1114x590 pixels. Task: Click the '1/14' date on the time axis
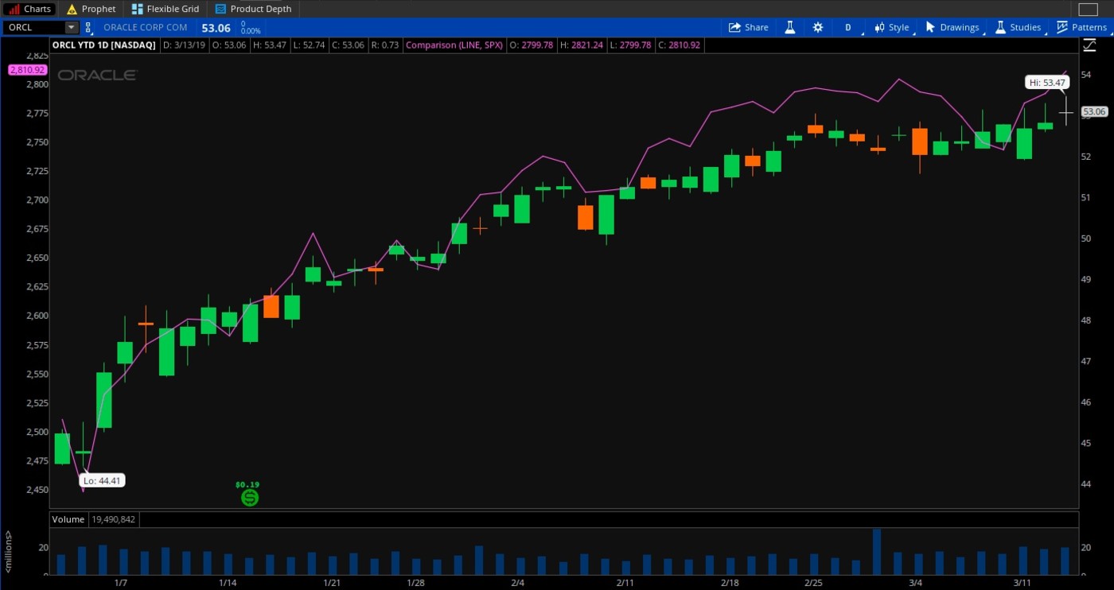click(227, 583)
